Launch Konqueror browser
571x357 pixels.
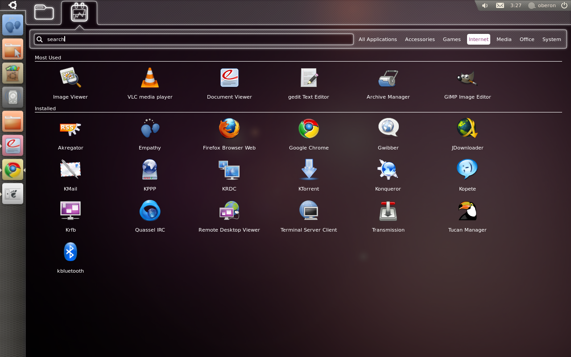coord(388,170)
